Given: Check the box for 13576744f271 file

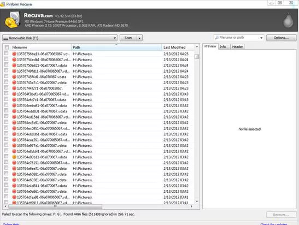Looking at the screenshot, I should pyautogui.click(x=7, y=87).
